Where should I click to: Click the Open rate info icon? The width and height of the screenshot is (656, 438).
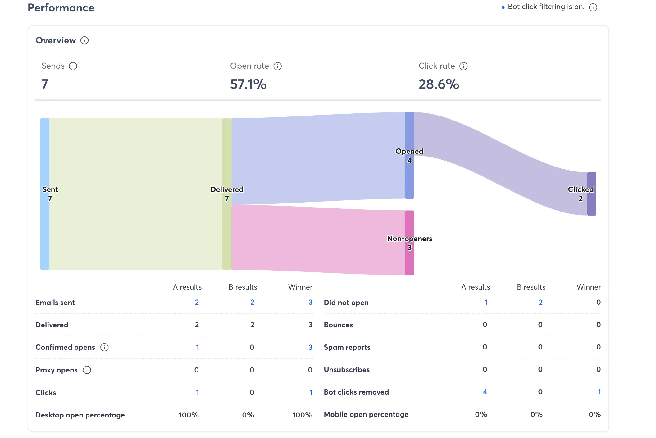click(277, 66)
